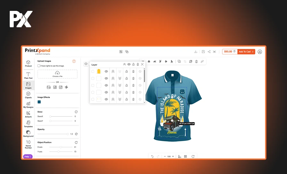Open the user account profile menu

point(260,52)
